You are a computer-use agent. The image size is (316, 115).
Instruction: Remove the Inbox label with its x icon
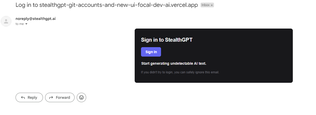[212, 5]
